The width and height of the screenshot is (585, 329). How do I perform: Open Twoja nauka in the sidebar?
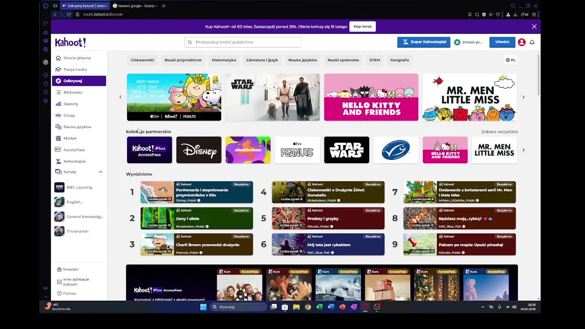click(79, 69)
